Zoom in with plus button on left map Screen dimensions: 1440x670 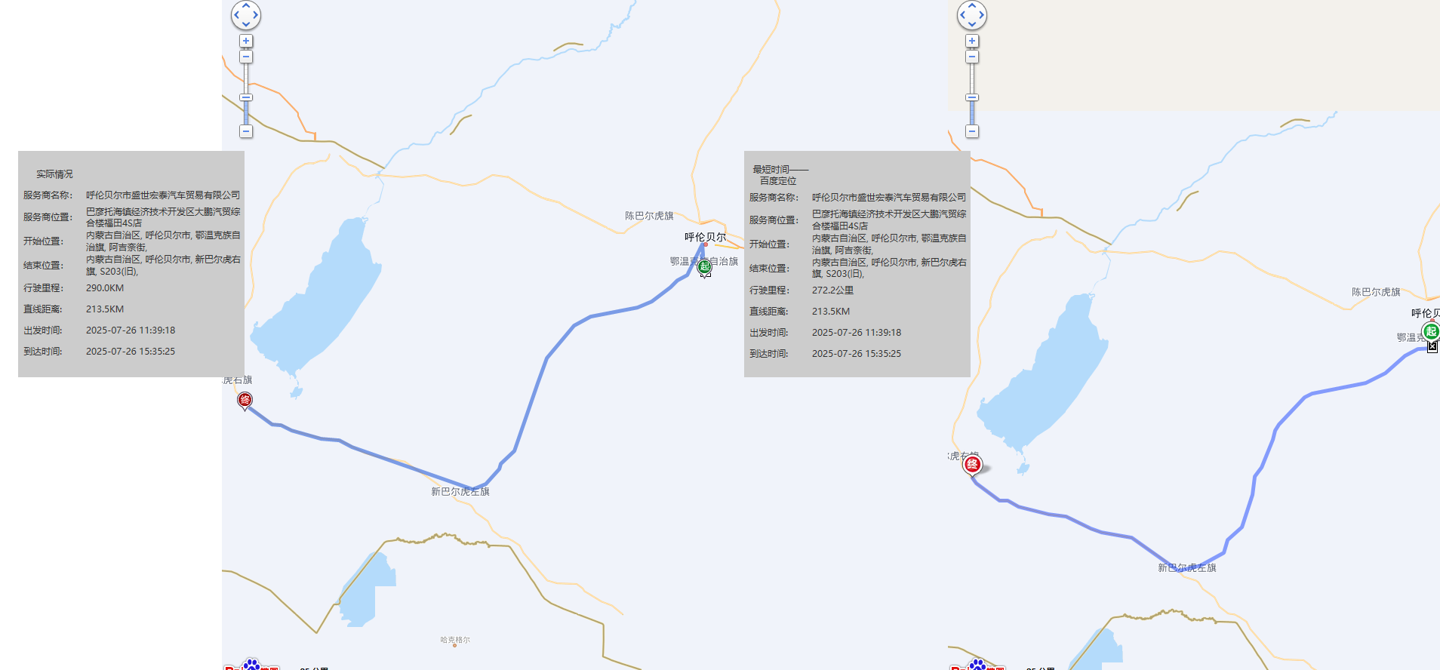coord(246,41)
